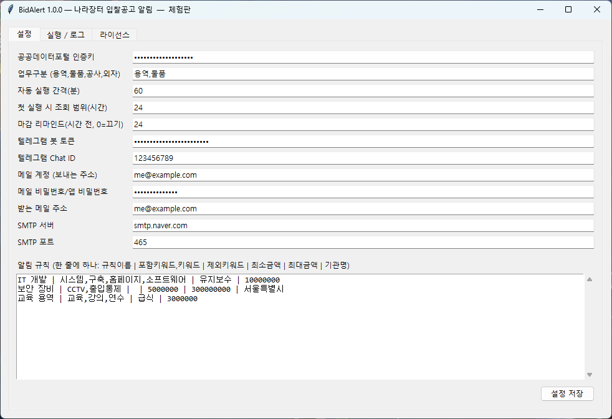The width and height of the screenshot is (612, 419).
Task: Click the '자동 실행 간격(분)' label
Action: (x=49, y=90)
